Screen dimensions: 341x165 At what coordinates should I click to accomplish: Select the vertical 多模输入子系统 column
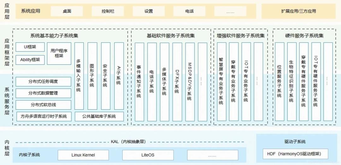click(79, 76)
